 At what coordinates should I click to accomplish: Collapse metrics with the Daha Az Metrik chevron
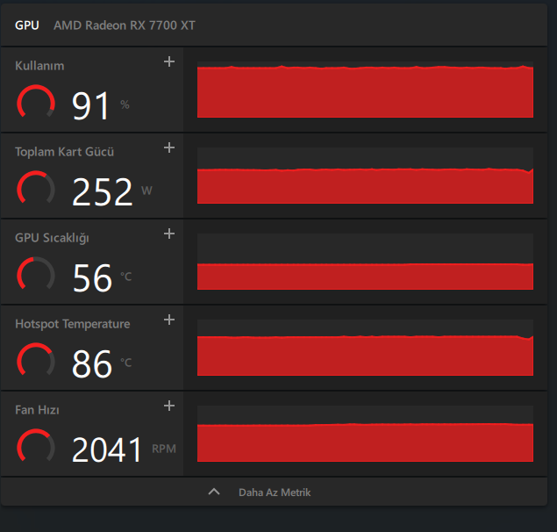click(x=214, y=492)
